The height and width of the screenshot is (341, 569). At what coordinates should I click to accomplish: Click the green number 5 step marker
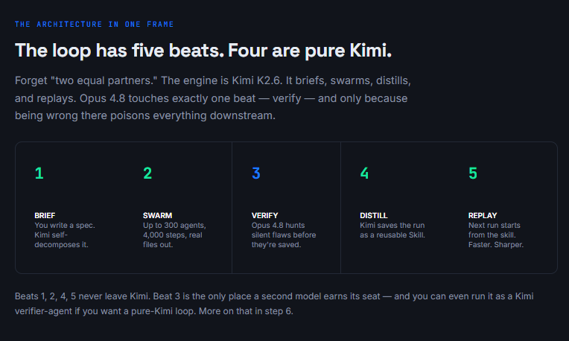tap(473, 173)
